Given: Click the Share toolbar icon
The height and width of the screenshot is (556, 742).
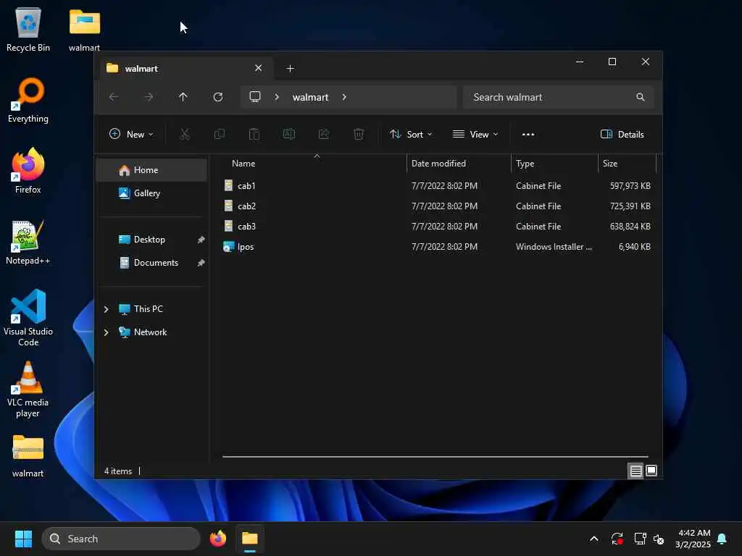Looking at the screenshot, I should tap(324, 134).
